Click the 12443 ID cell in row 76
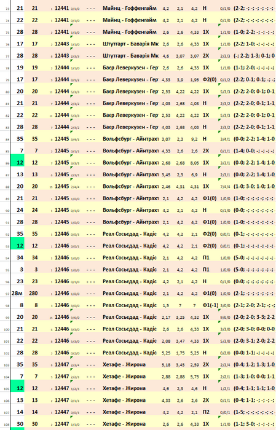This screenshot has height=430, width=276. pos(61,44)
